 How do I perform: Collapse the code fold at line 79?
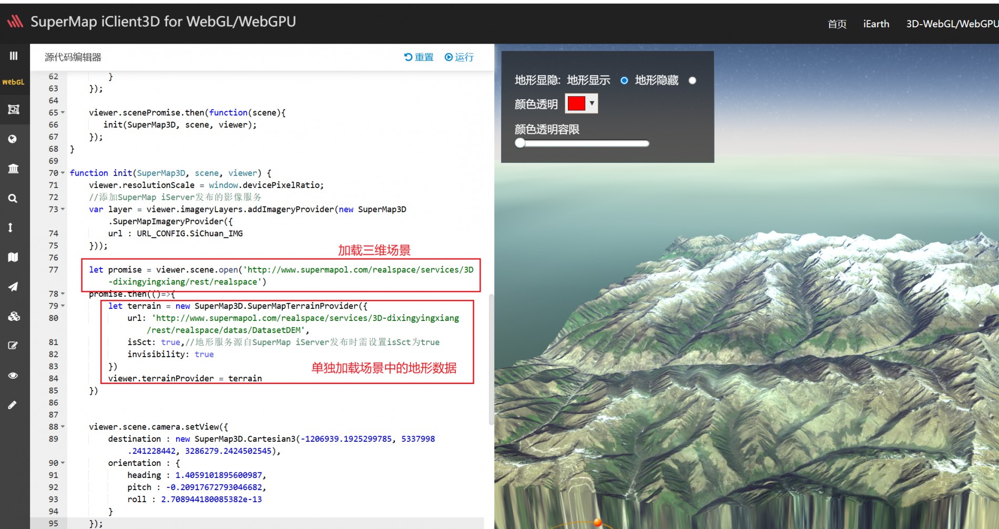point(63,306)
